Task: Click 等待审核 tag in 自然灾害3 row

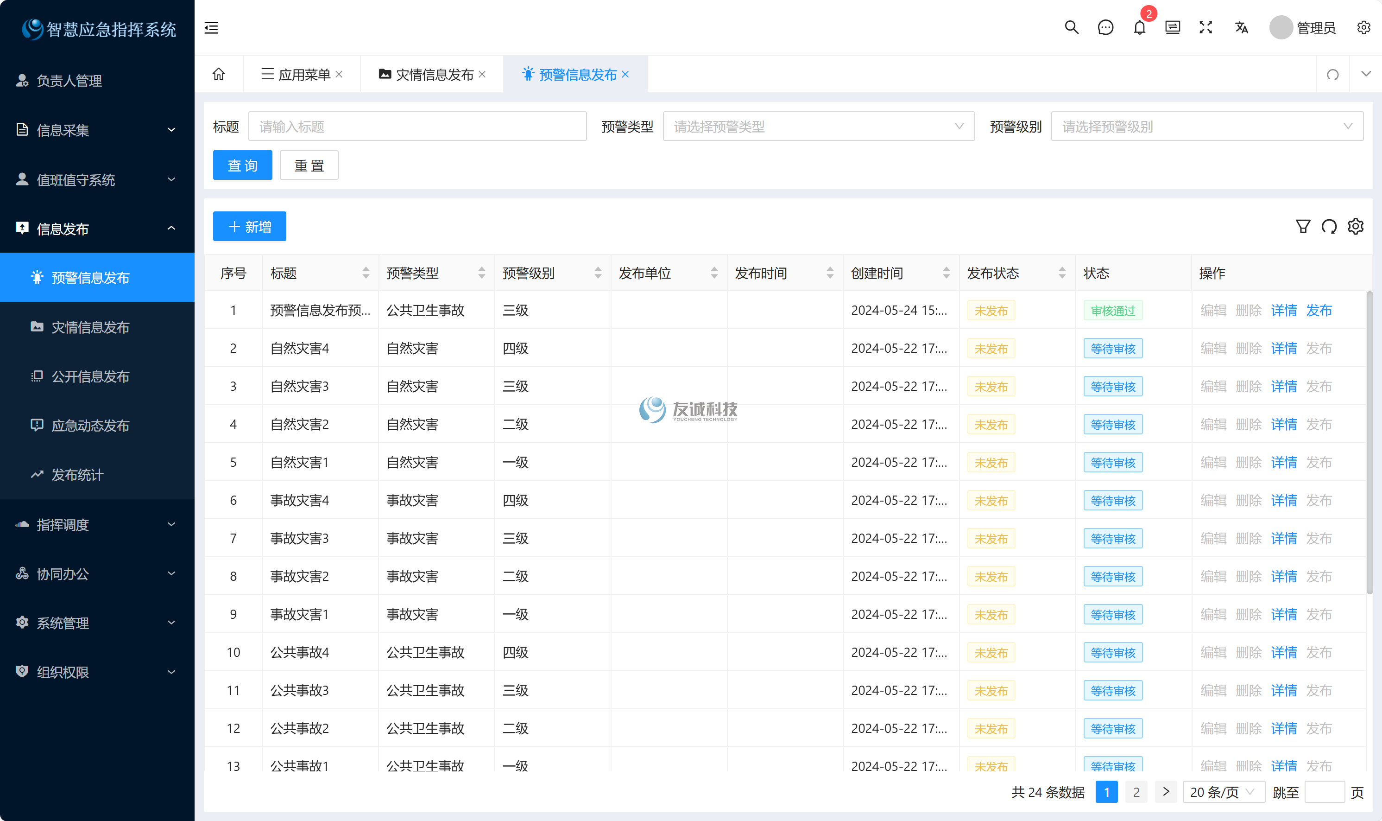Action: click(x=1113, y=386)
